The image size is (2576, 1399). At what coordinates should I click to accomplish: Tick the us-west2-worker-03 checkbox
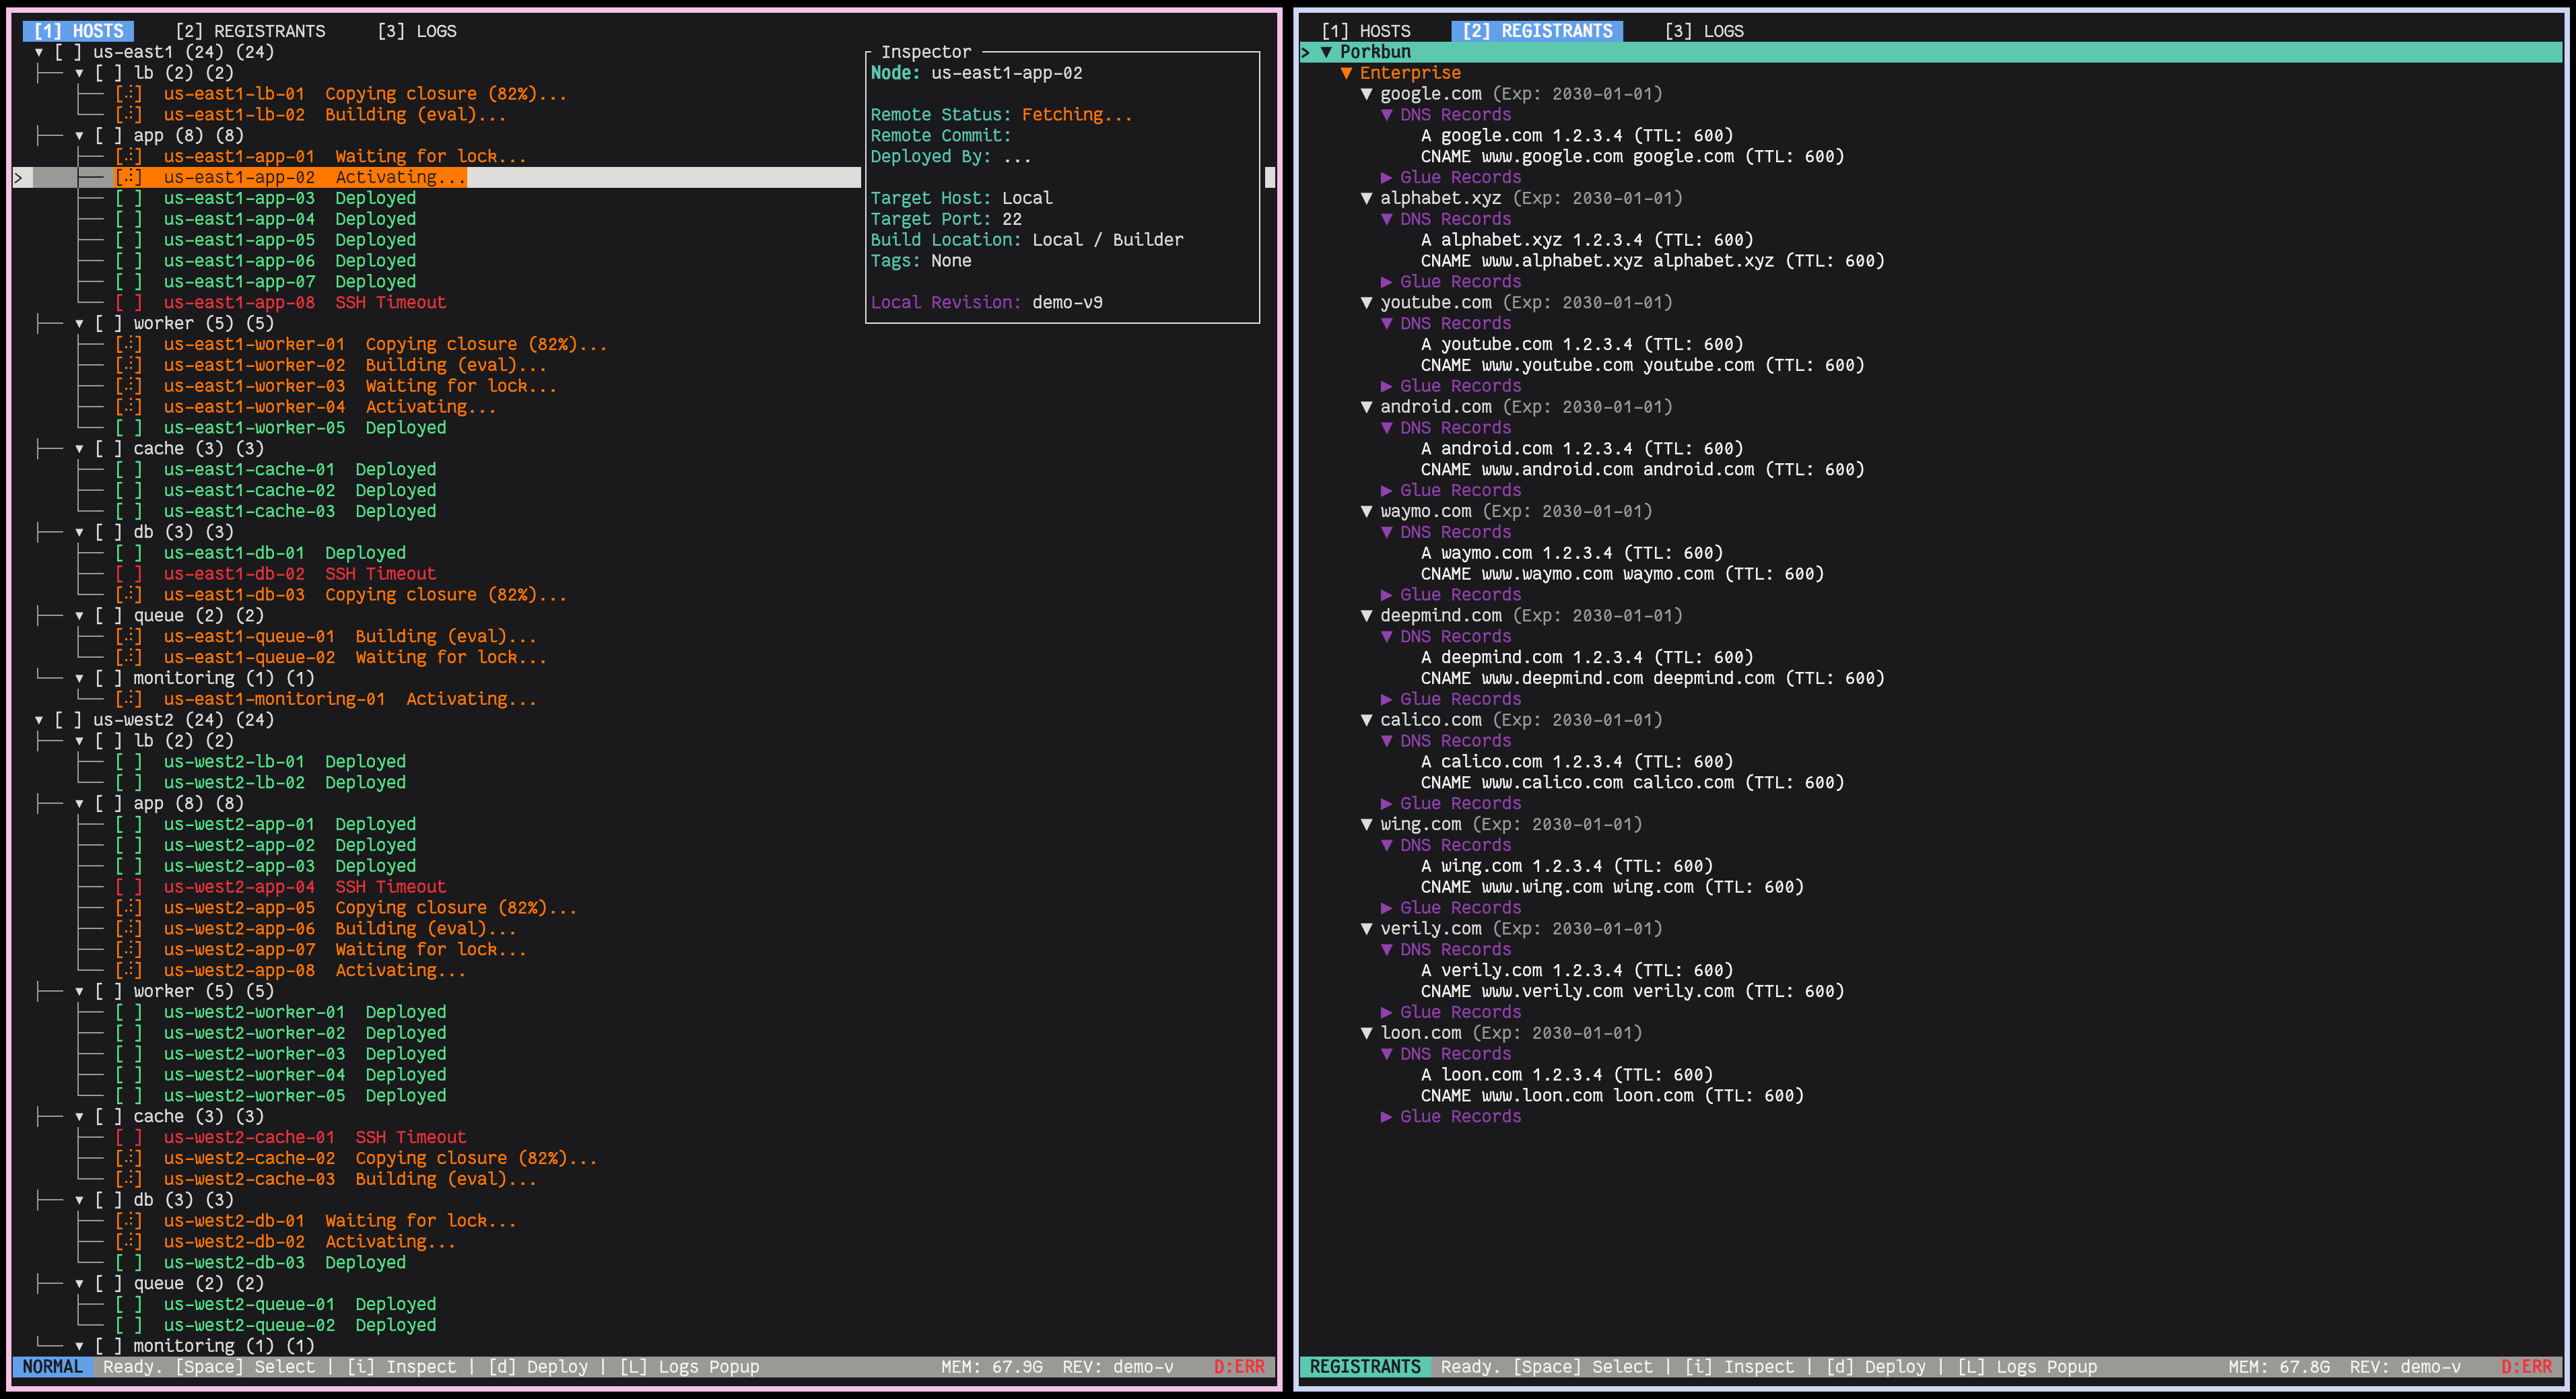point(128,1054)
